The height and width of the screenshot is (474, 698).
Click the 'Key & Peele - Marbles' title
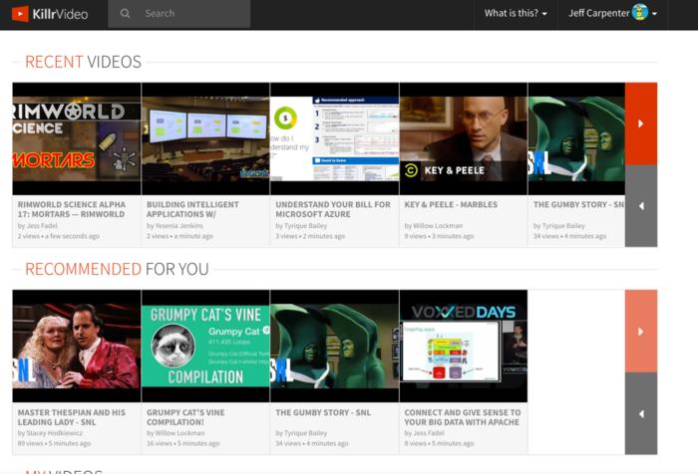point(451,204)
